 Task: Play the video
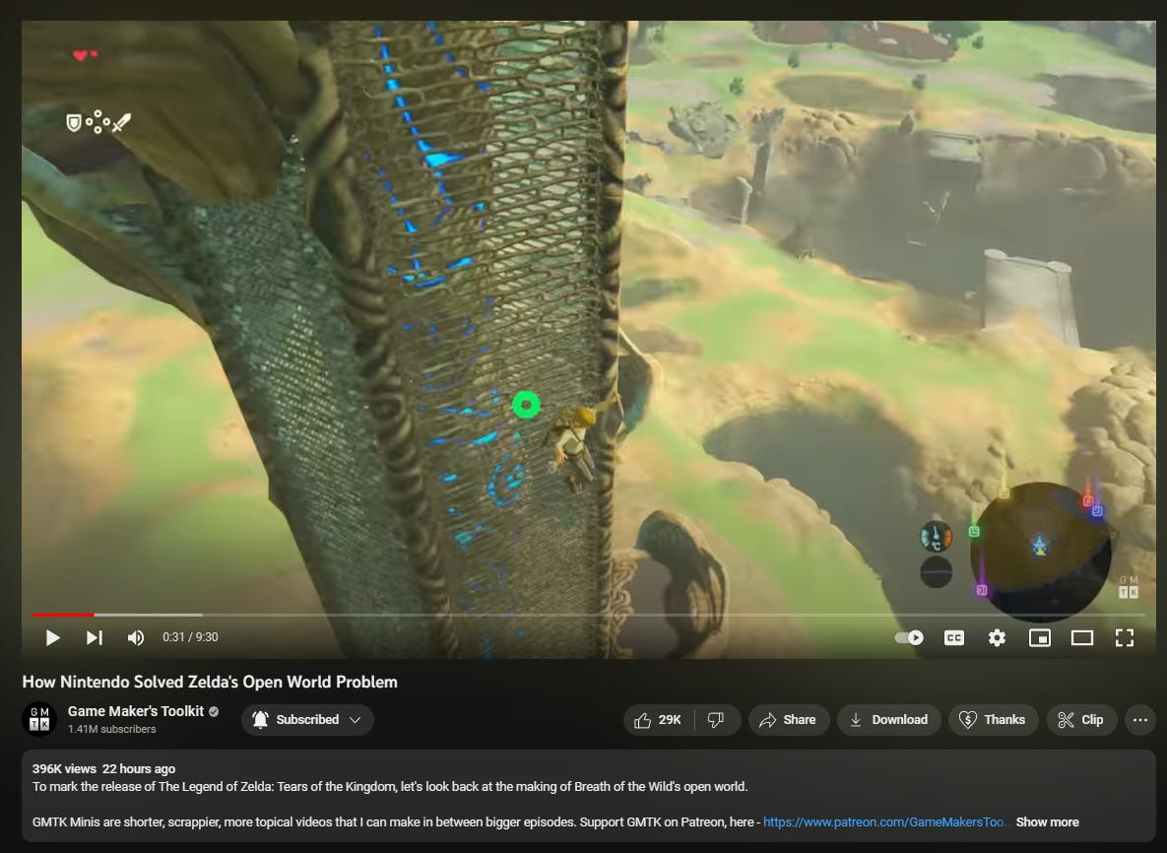(52, 638)
